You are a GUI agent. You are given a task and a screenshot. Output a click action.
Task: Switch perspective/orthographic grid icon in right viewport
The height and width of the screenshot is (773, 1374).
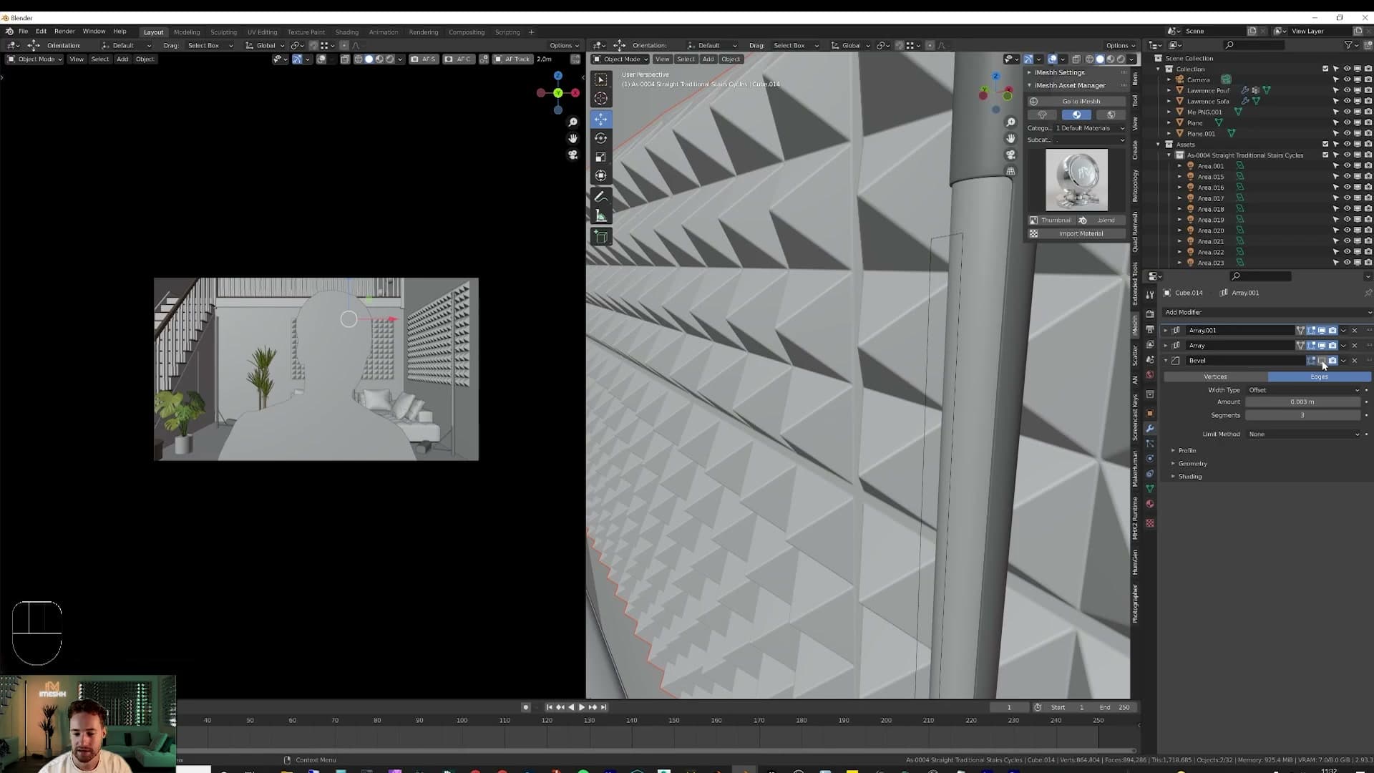[1010, 171]
